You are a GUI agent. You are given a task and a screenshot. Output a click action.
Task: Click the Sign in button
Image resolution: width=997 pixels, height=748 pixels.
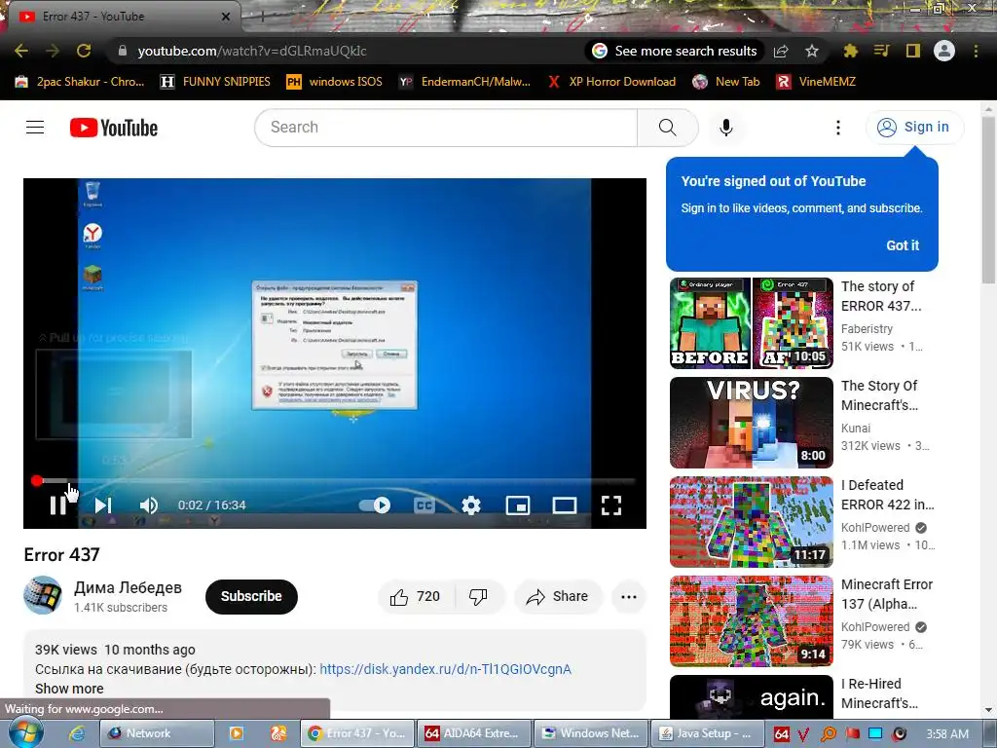click(914, 128)
